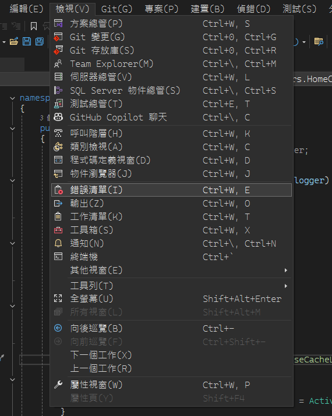Click the Git 變更 icon
The image size is (332, 416).
coord(58,37)
